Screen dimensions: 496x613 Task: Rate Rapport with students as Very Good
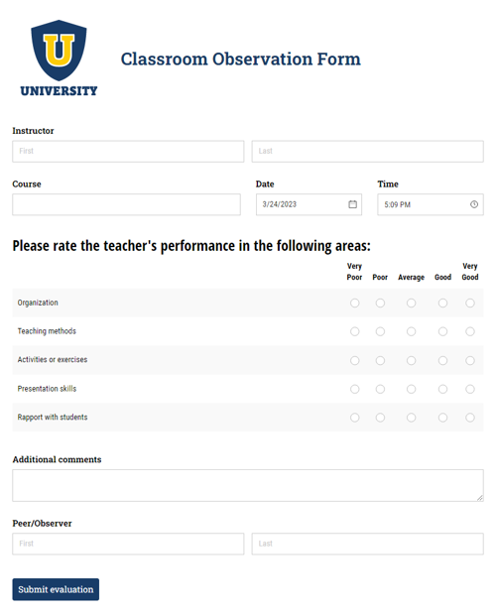(x=470, y=418)
